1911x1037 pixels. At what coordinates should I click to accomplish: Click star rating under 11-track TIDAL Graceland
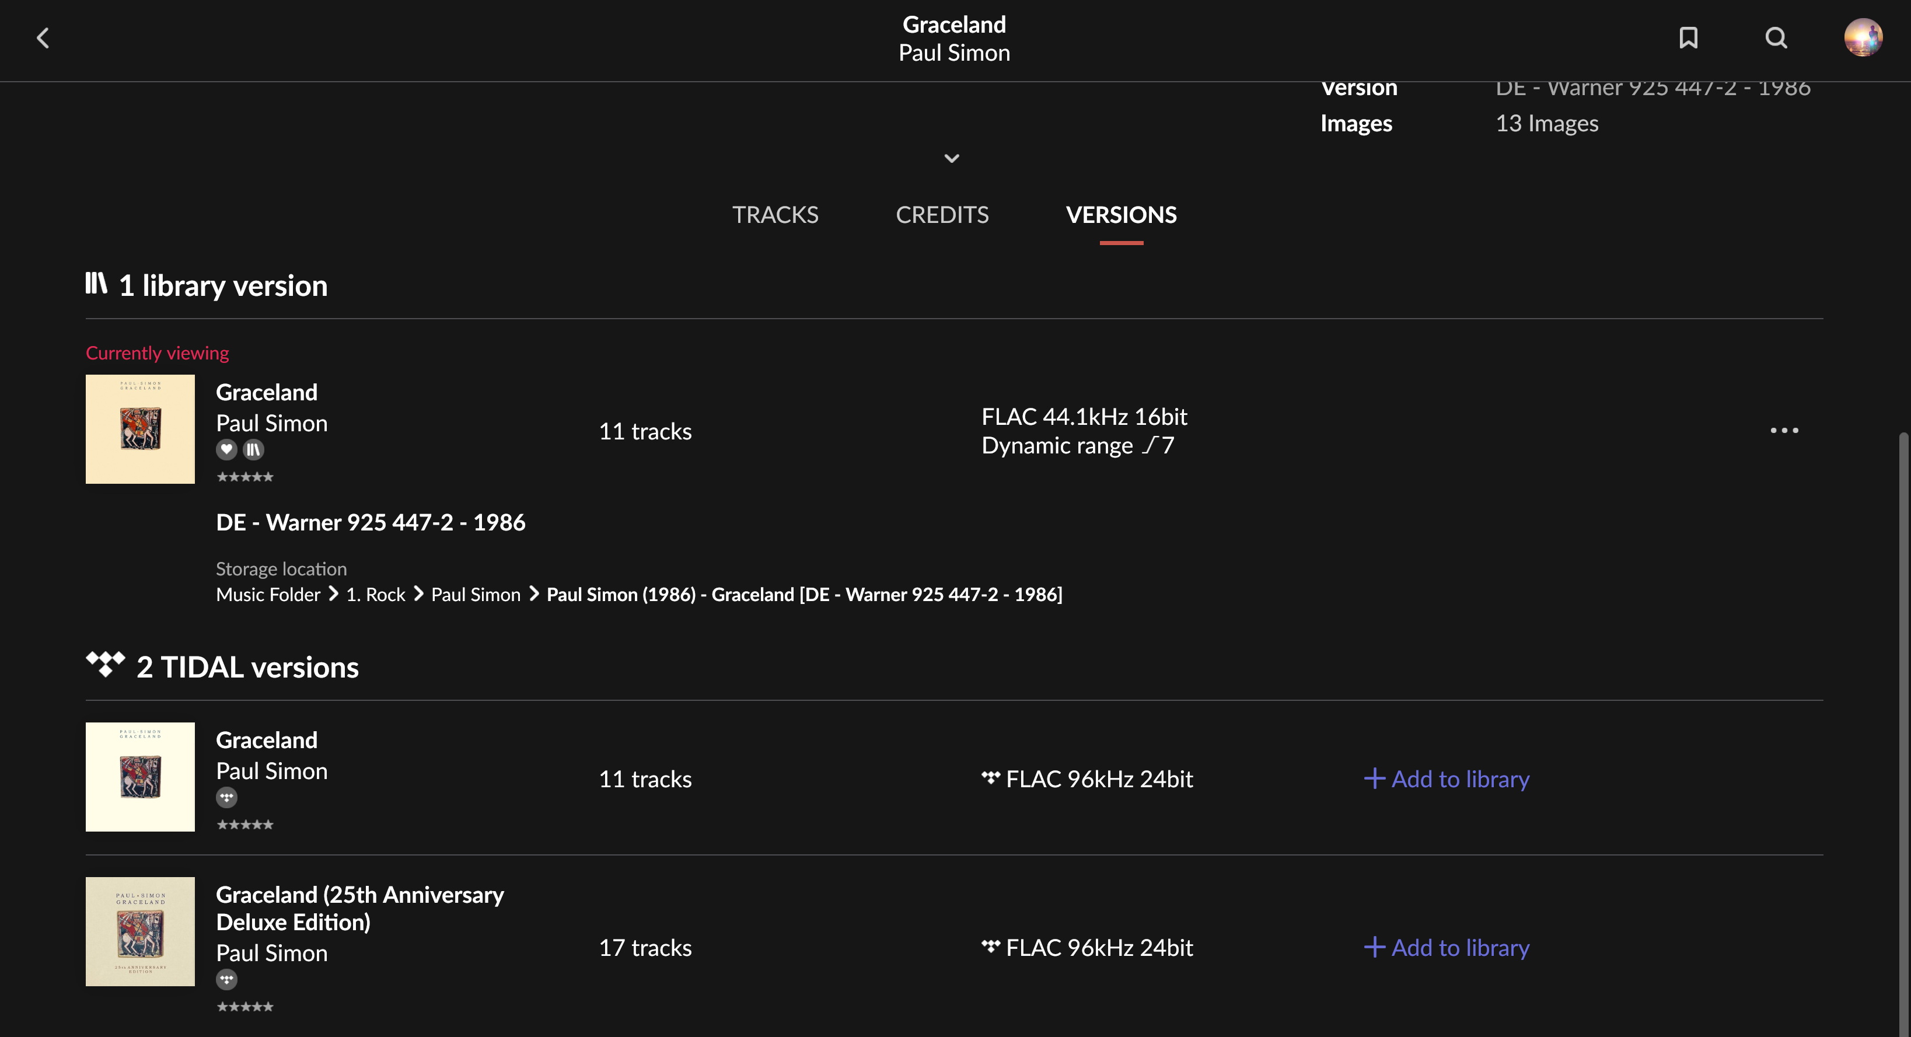tap(245, 824)
